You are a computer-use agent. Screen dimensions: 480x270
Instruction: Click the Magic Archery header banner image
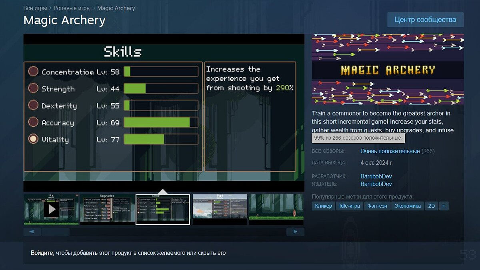(388, 69)
